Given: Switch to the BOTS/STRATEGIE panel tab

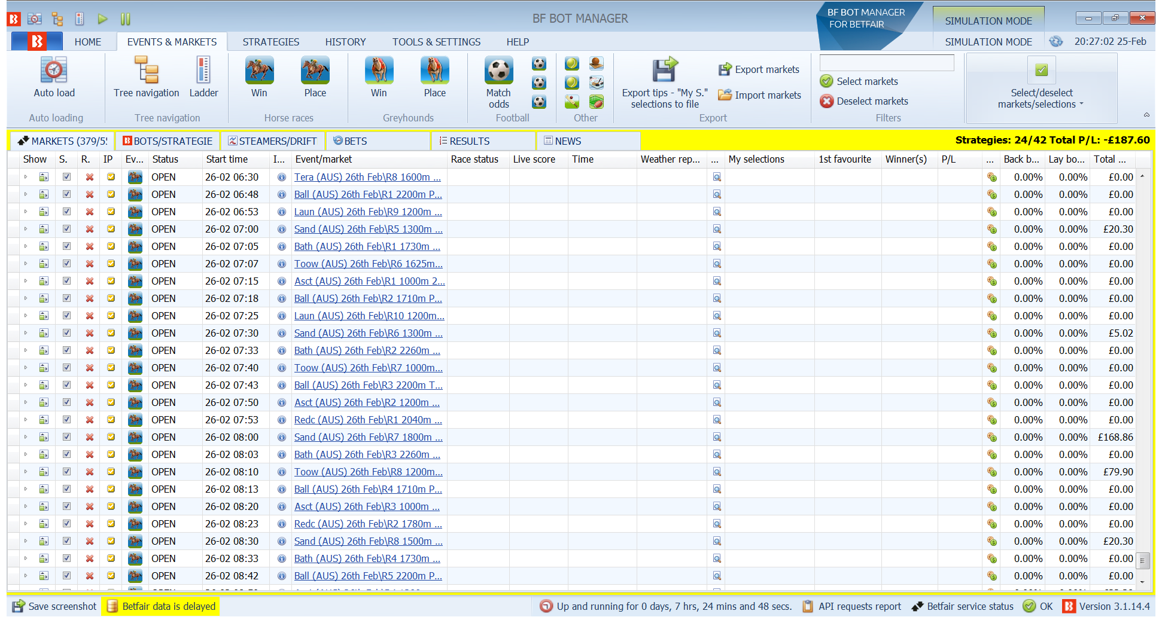Looking at the screenshot, I should coord(168,141).
